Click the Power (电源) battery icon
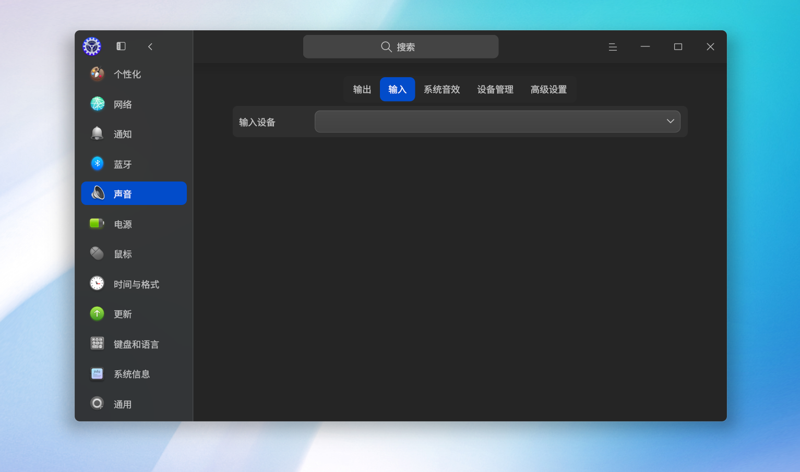The width and height of the screenshot is (800, 472). tap(97, 224)
